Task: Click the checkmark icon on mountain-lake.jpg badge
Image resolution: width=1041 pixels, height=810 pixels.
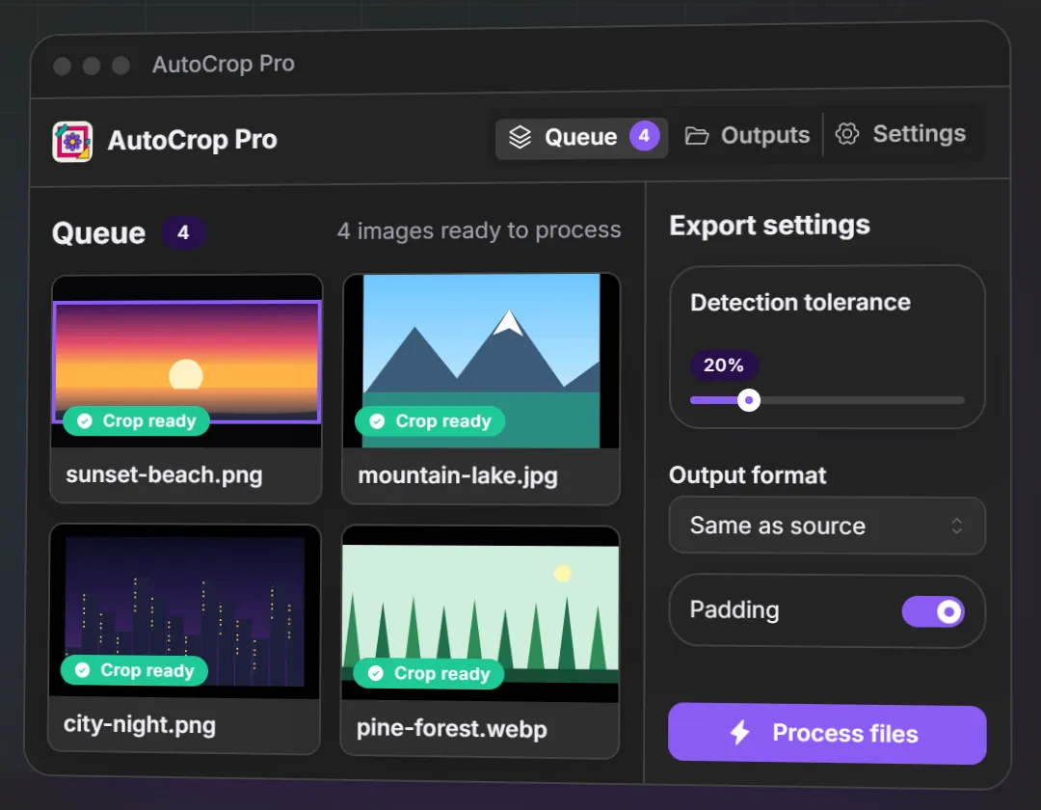Action: [377, 421]
